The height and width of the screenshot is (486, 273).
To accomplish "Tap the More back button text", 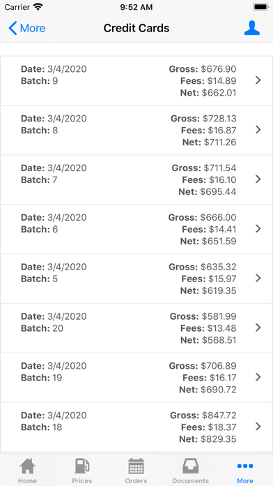I will coord(33,28).
